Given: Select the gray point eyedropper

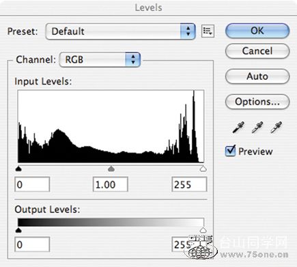Looking at the screenshot, I should pos(257,127).
